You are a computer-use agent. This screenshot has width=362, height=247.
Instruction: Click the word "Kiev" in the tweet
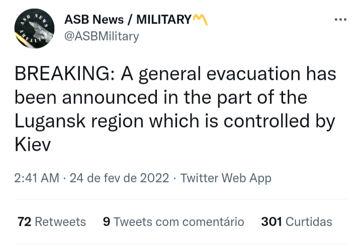click(x=33, y=146)
